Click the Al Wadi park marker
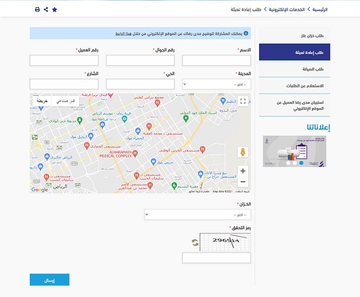Image resolution: width=360 pixels, height=297 pixels. click(80, 120)
